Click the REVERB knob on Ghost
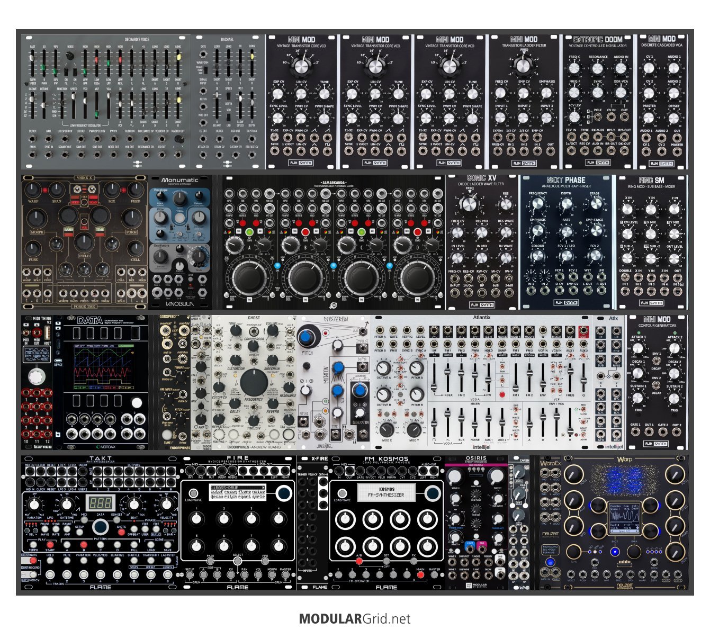 [x=273, y=403]
